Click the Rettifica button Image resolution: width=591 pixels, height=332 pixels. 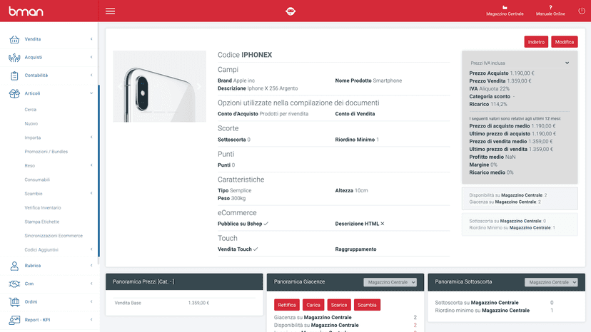287,305
